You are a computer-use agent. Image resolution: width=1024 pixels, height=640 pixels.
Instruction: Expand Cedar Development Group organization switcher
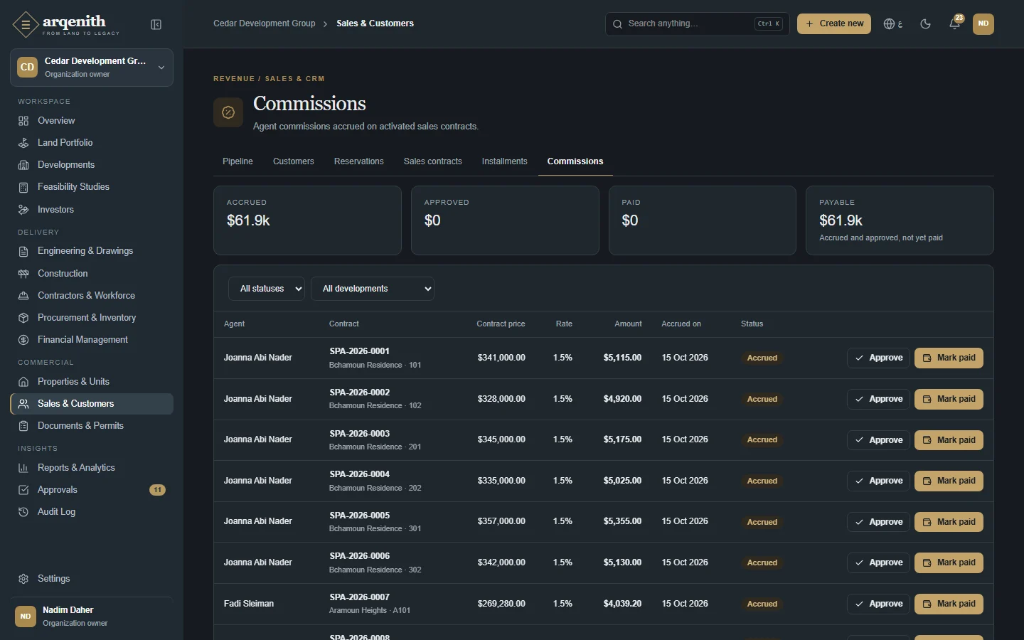click(92, 68)
